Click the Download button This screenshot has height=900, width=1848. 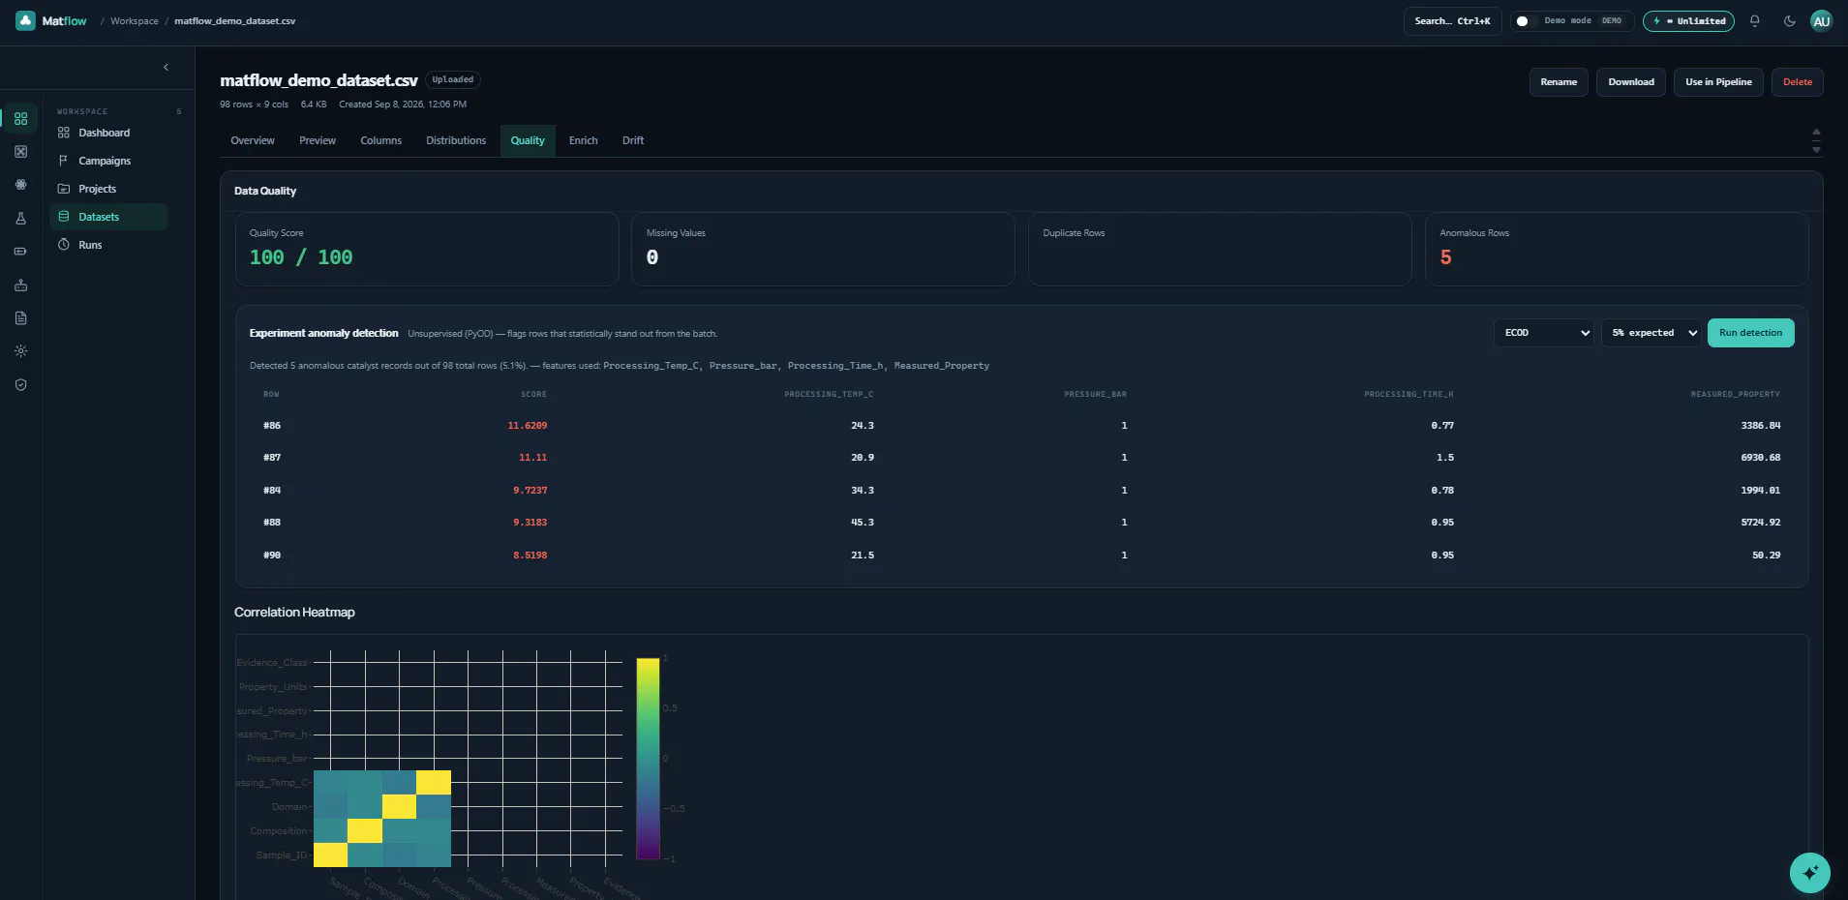click(1631, 82)
